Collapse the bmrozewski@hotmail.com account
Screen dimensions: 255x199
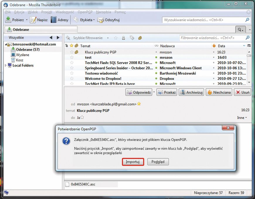point(6,44)
